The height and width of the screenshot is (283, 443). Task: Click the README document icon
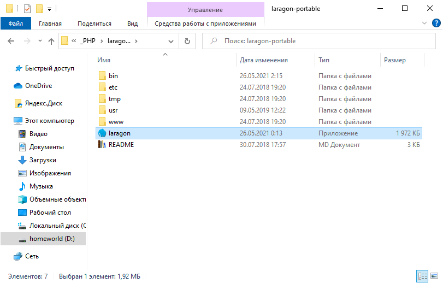coord(102,145)
